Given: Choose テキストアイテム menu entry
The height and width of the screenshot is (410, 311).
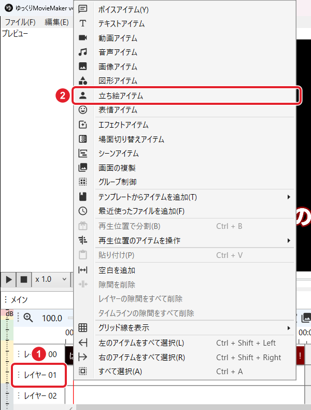Looking at the screenshot, I should pyautogui.click(x=185, y=24).
